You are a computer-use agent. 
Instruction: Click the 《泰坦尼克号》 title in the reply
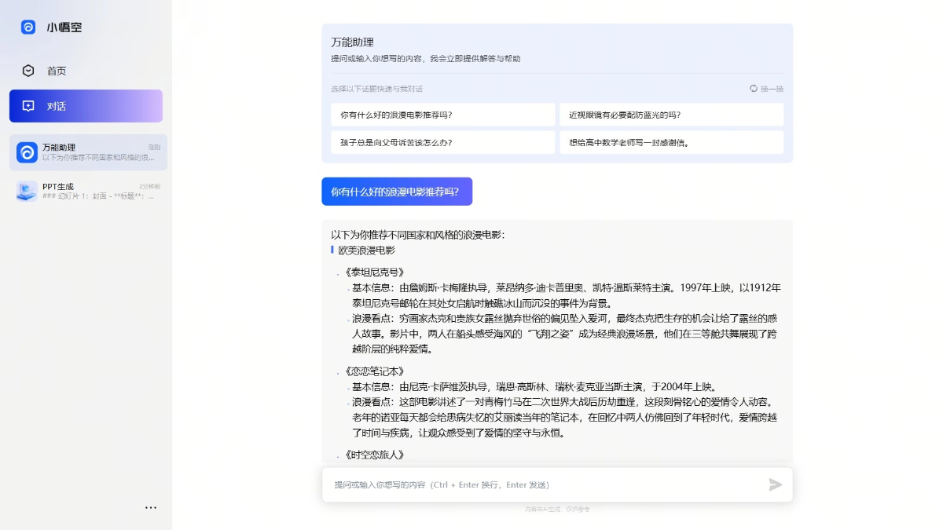[x=374, y=272]
